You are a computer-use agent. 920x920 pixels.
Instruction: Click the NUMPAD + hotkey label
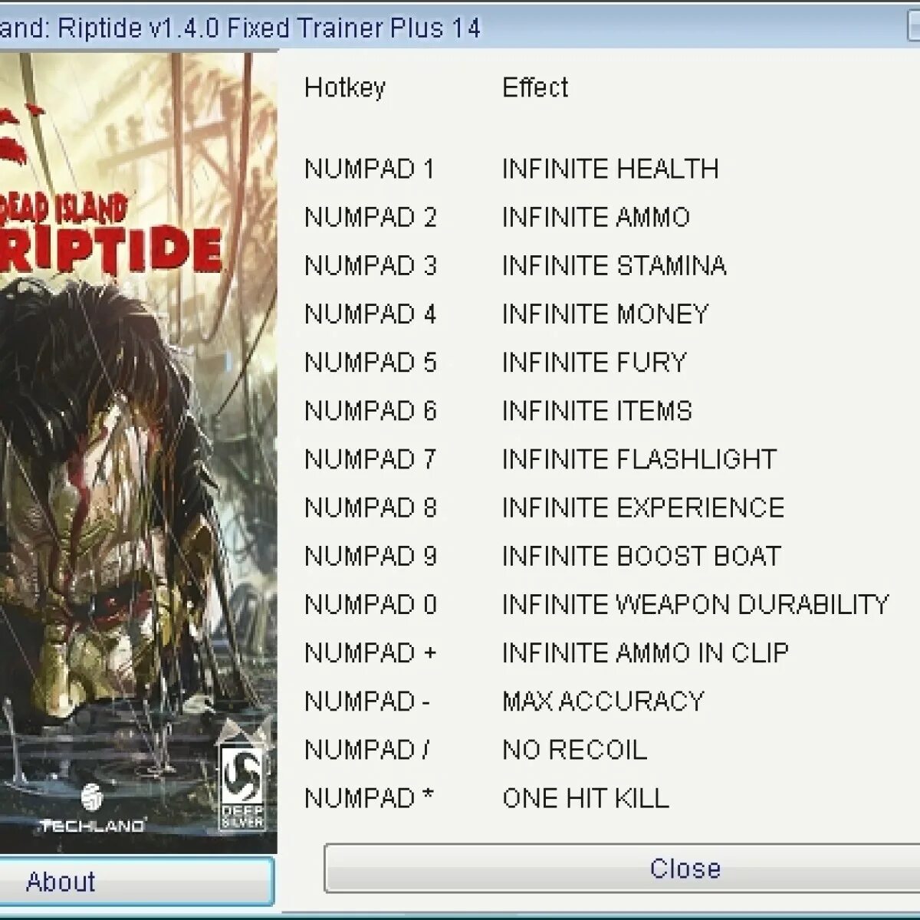pos(370,652)
